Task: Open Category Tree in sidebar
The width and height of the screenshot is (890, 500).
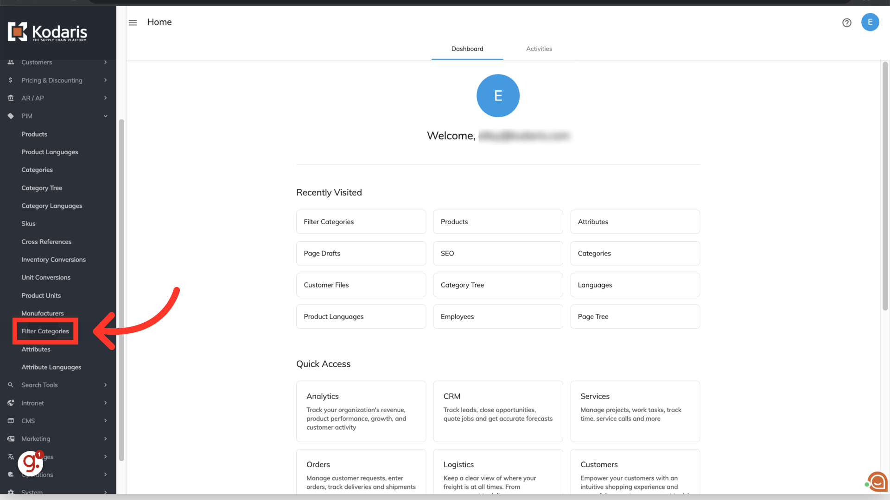Action: [x=42, y=188]
